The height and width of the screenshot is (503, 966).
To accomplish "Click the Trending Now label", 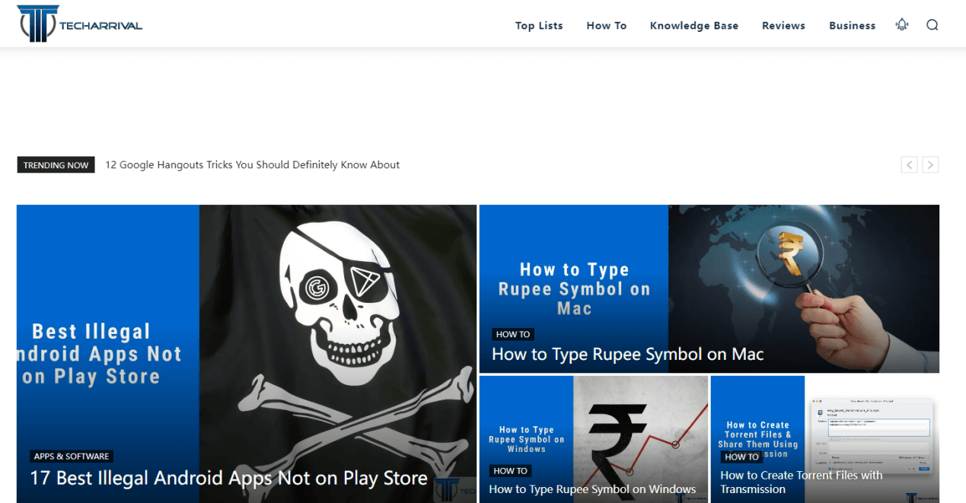I will [x=56, y=165].
